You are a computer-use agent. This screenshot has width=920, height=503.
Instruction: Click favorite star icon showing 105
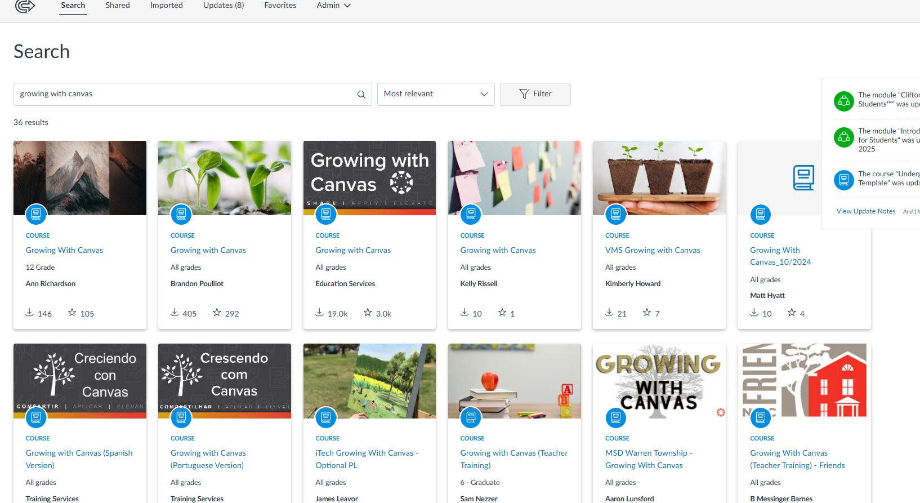72,312
